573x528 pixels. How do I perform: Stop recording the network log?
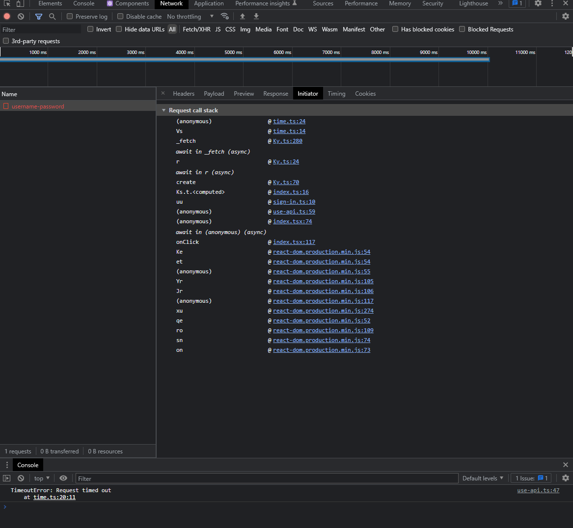(6, 16)
